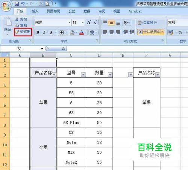Open the 开始 ribbon tab
The height and width of the screenshot is (170, 188).
coord(20,11)
